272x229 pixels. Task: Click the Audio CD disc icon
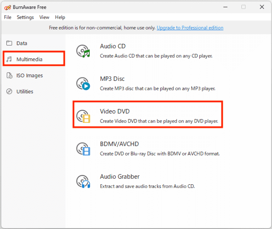[83, 51]
